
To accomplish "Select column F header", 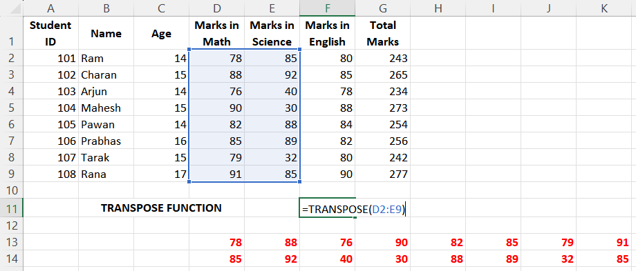I will tap(327, 8).
